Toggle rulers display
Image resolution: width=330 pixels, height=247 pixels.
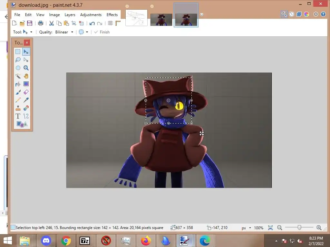coord(118,23)
